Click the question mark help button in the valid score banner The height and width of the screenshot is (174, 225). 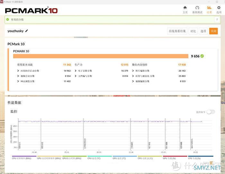coord(217,20)
